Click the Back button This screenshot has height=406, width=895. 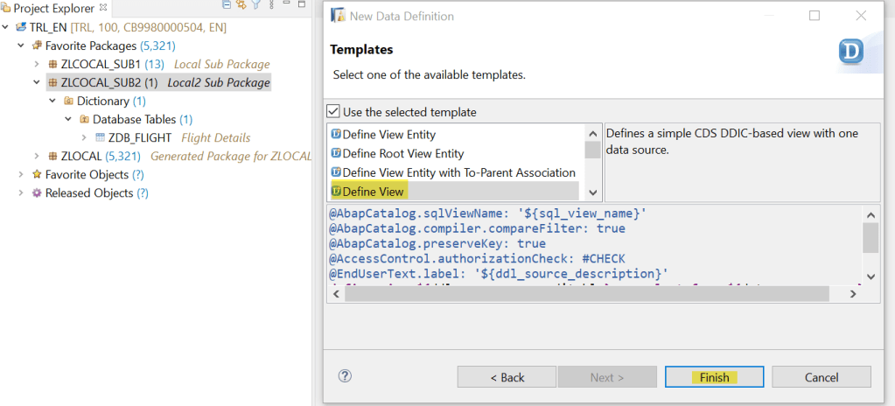(507, 377)
